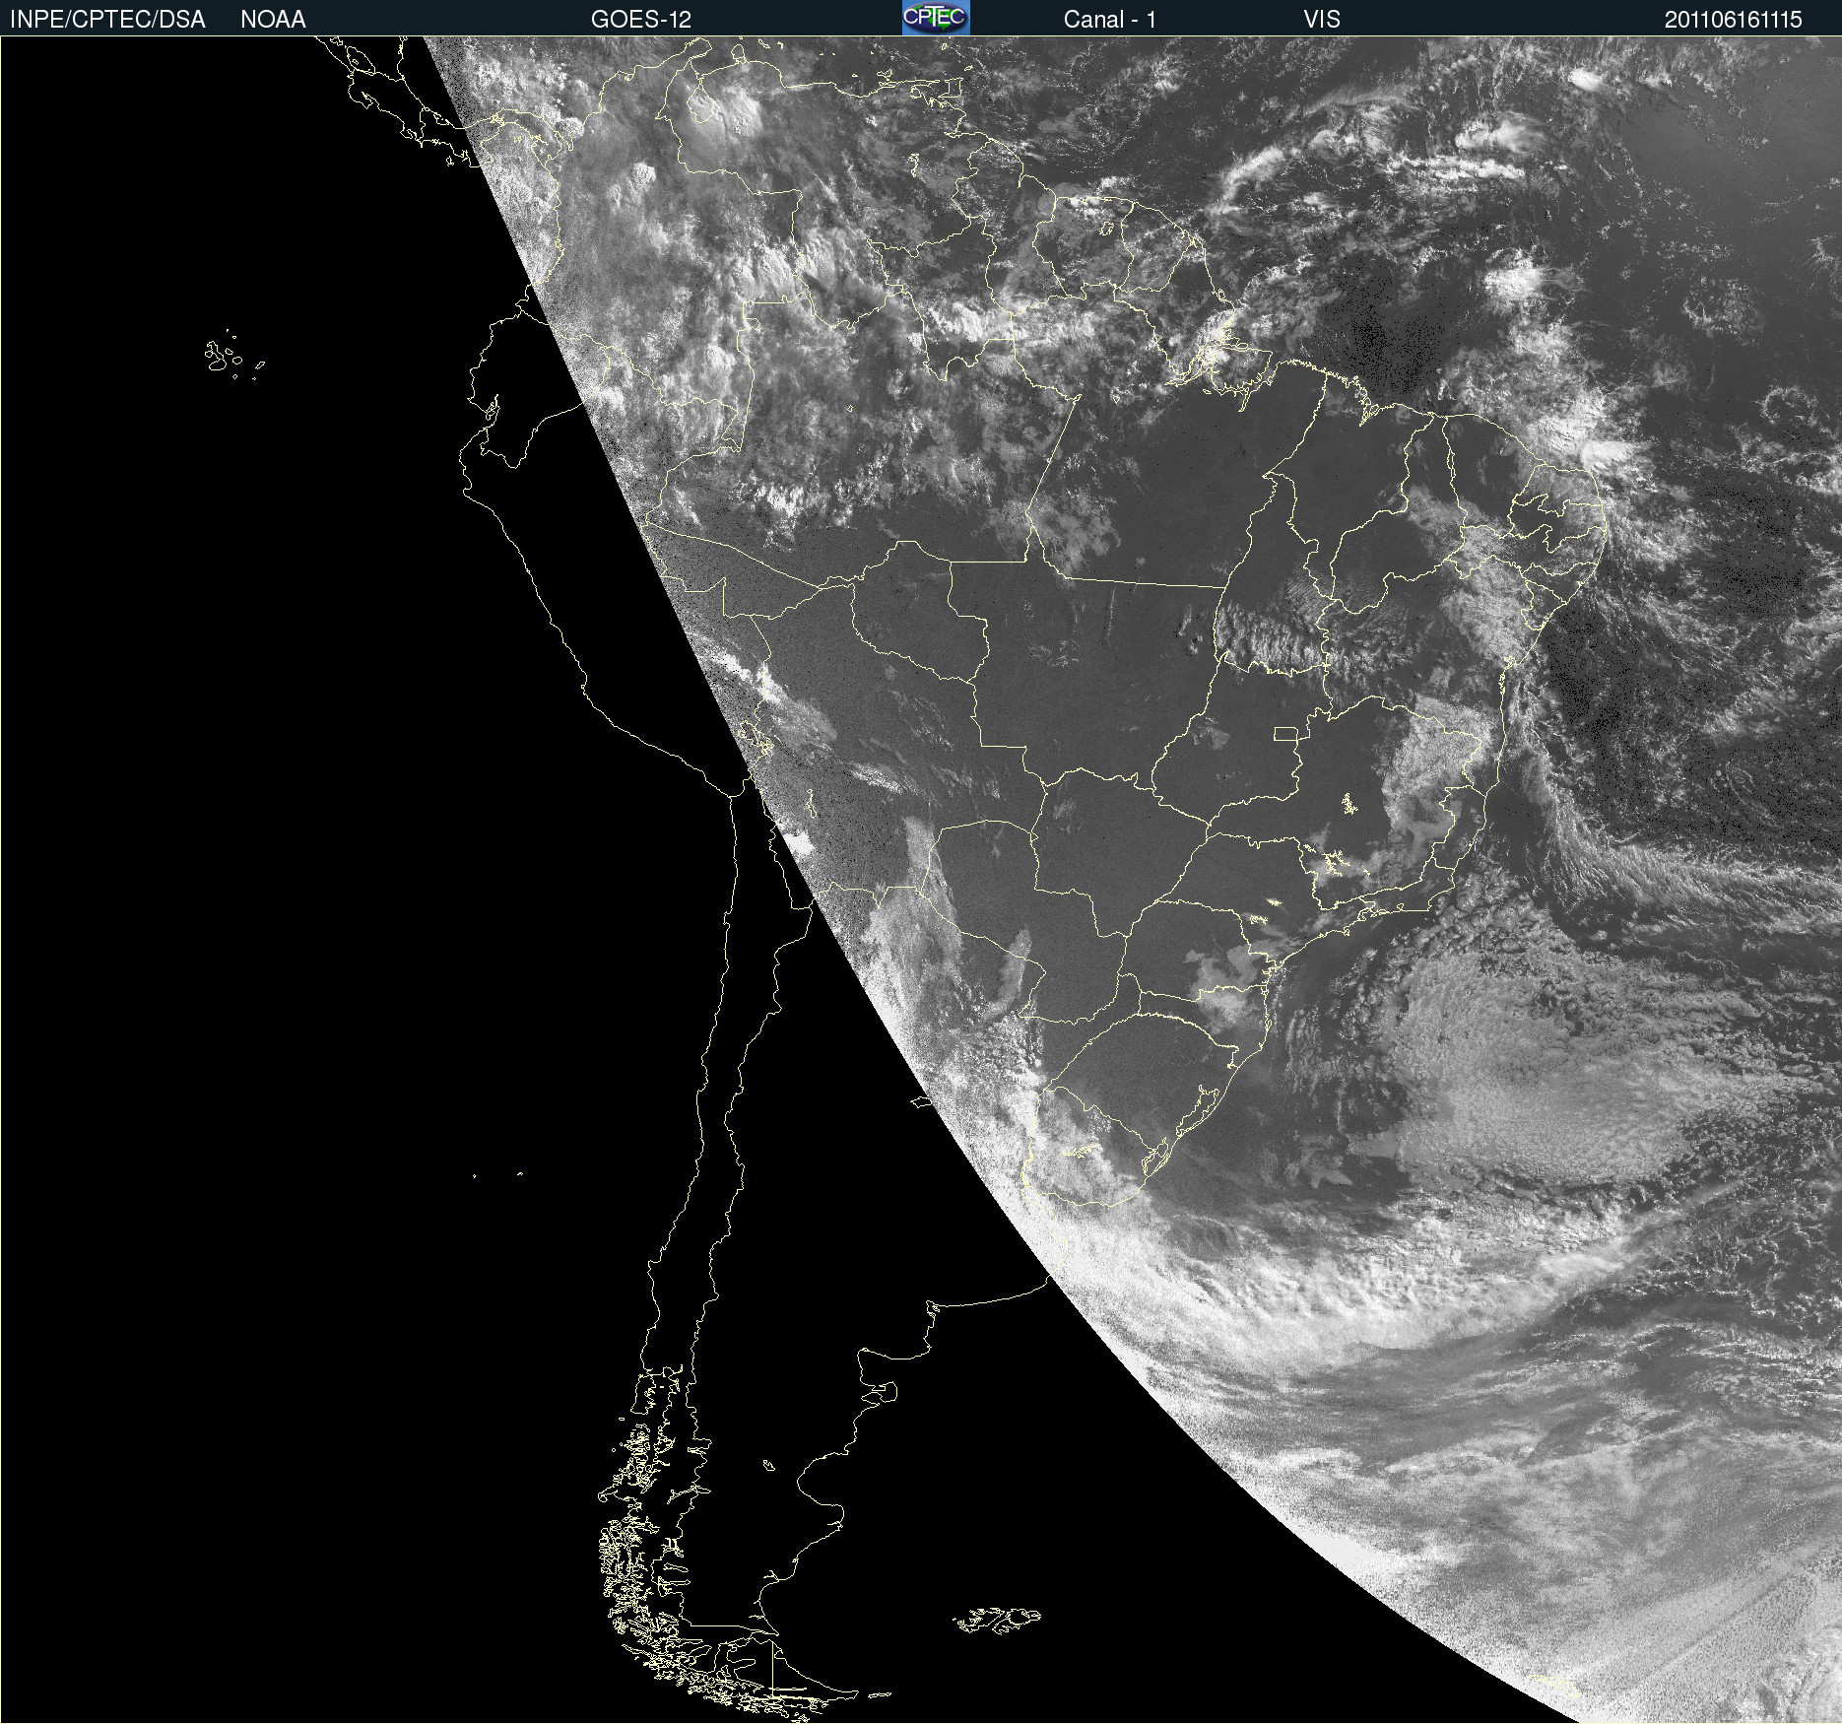Click the VIS channel label
Screen dimensions: 1842x1724
click(1322, 20)
